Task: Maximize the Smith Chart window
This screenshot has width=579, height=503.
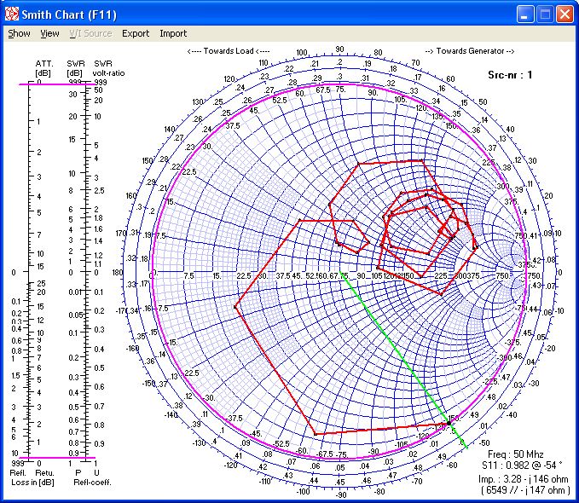Action: pos(545,14)
